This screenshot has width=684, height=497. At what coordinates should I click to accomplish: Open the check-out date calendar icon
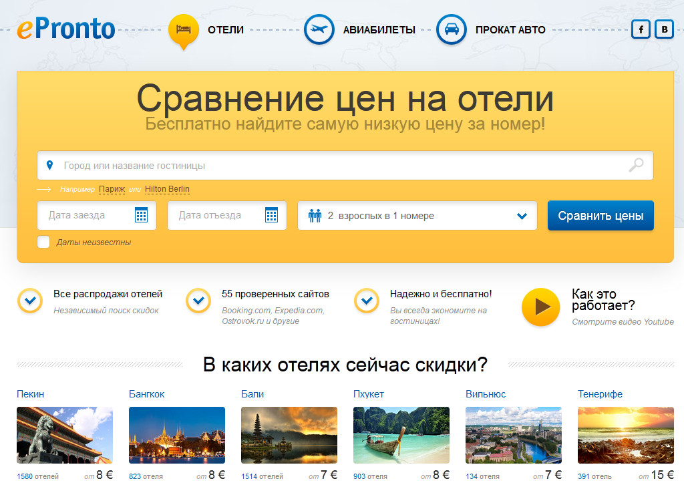tap(271, 215)
